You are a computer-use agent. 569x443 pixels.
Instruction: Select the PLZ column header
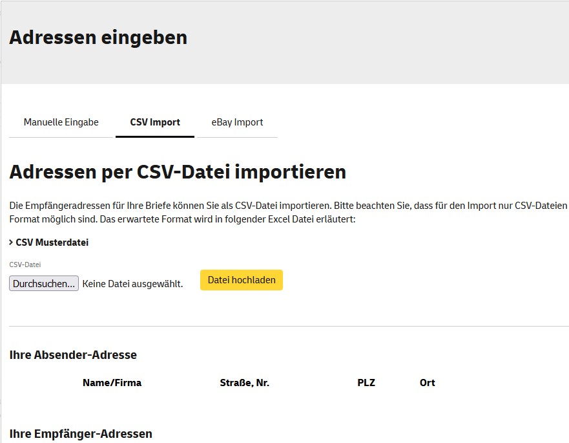367,382
